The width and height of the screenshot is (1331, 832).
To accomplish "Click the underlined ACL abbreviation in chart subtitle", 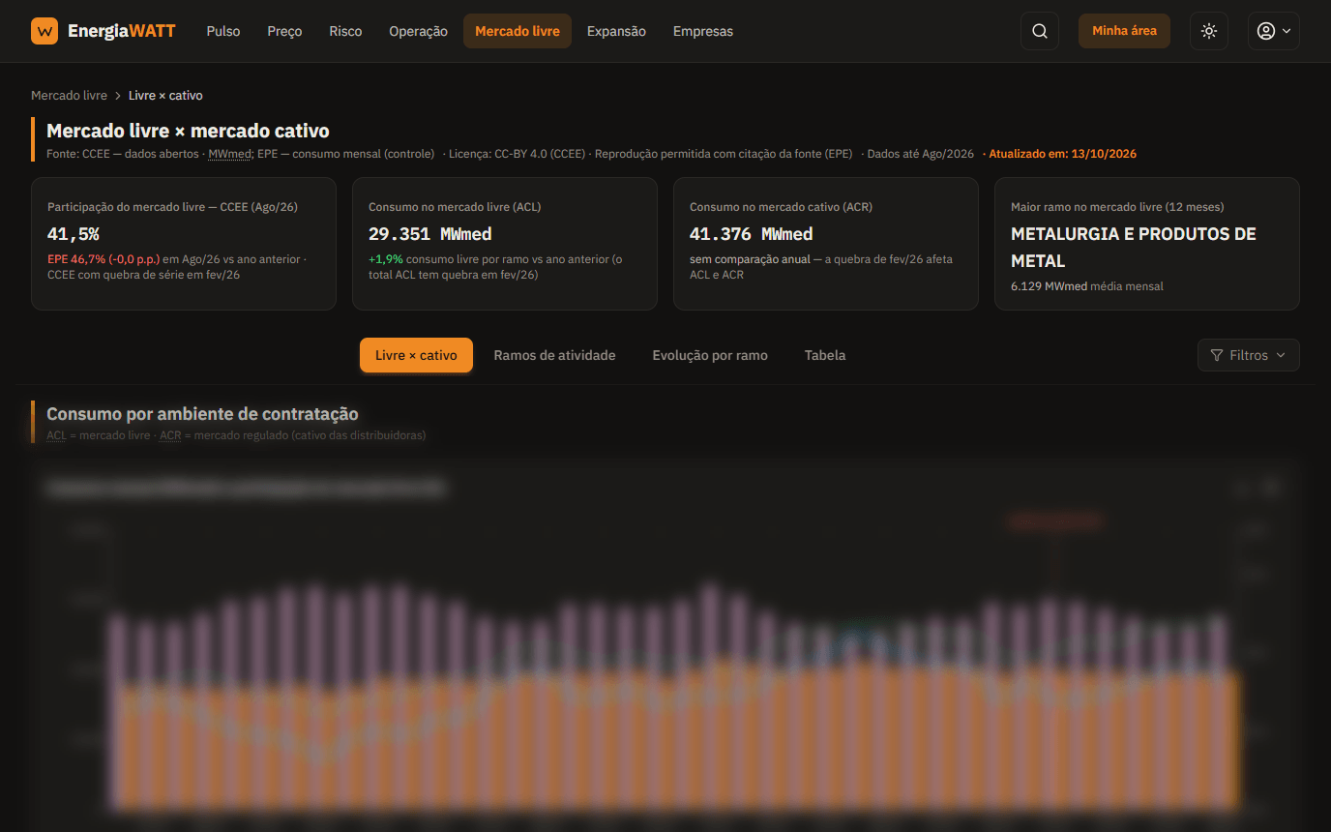I will point(56,435).
